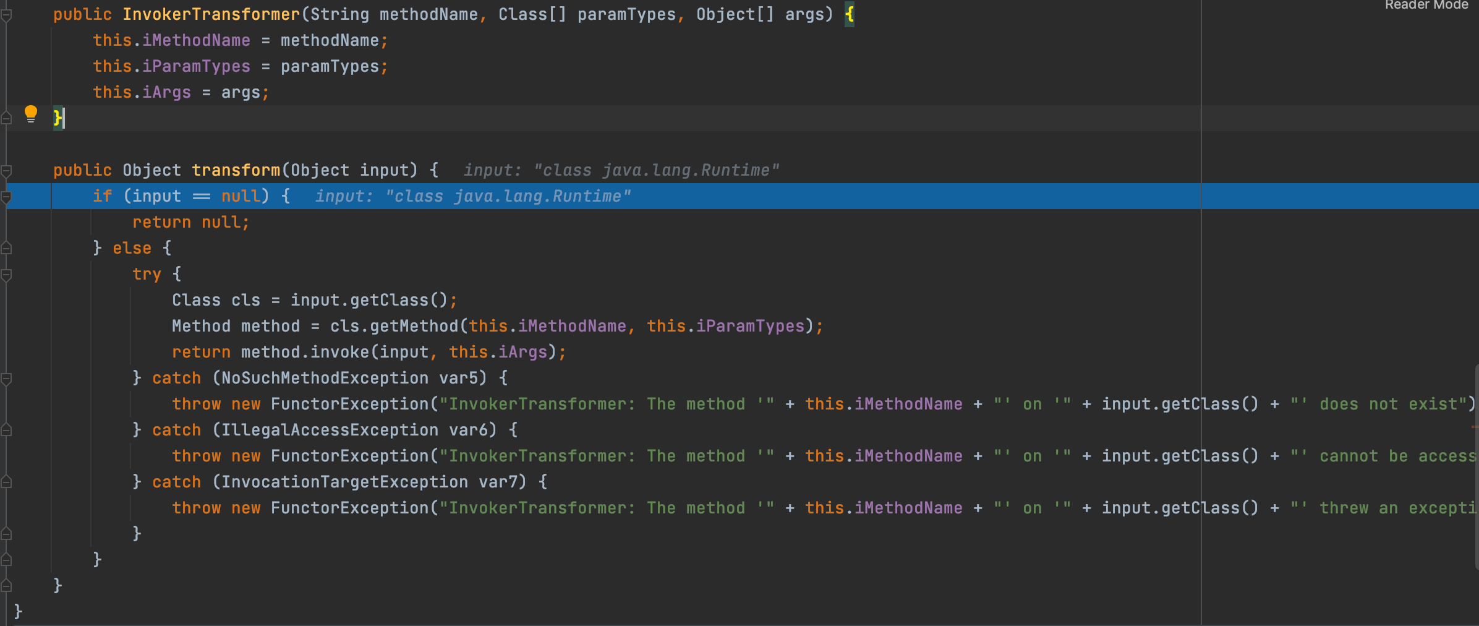Click the vertical editor scrollbar thumb

(x=1477, y=467)
